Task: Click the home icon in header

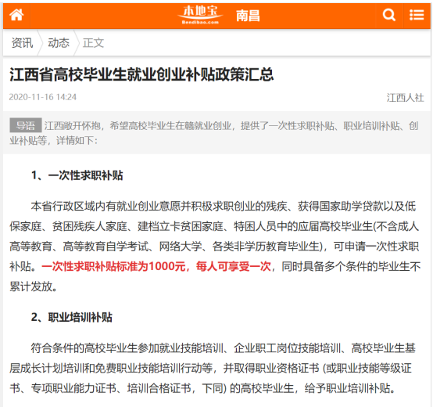Action: [x=16, y=15]
